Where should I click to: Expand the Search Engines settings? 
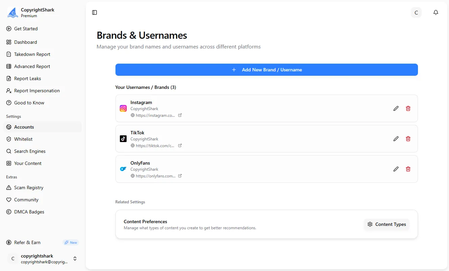pyautogui.click(x=30, y=151)
